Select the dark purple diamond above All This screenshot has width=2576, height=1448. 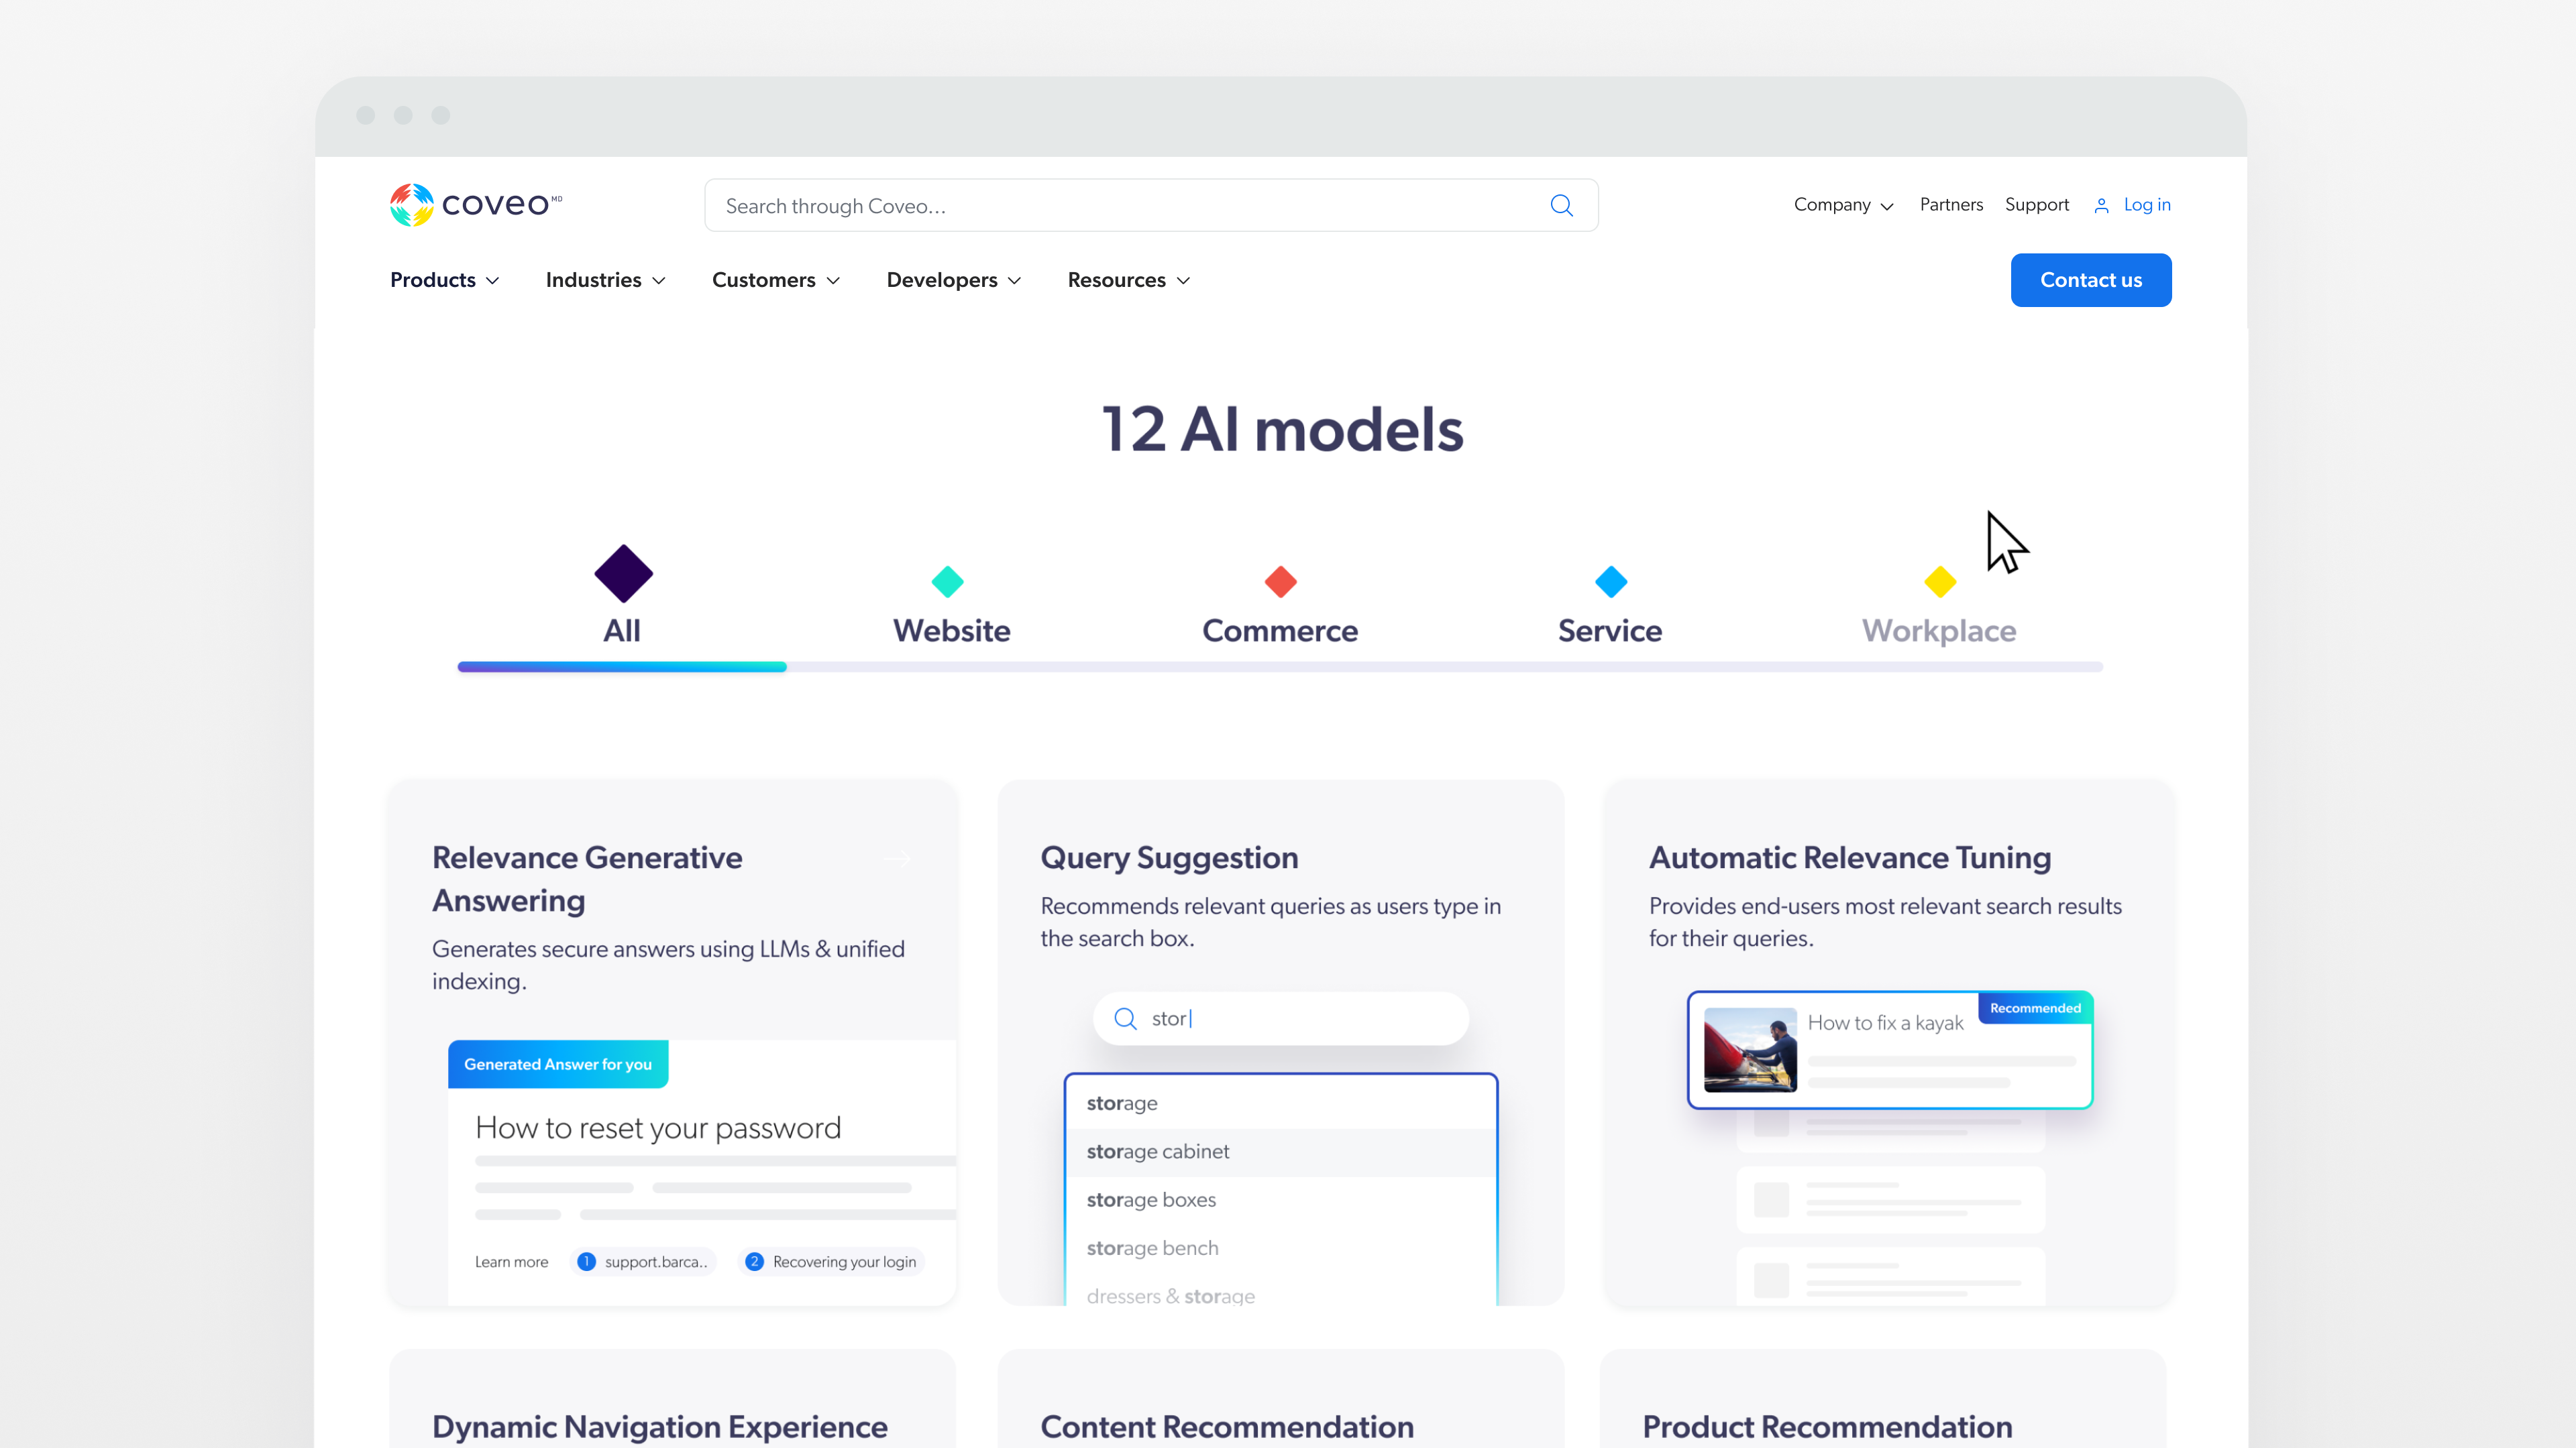[x=623, y=574]
